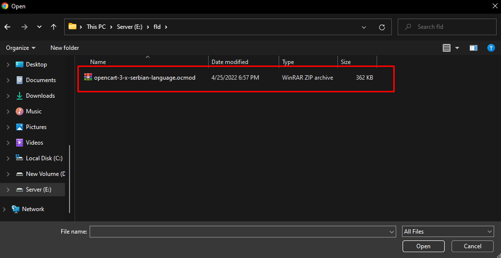This screenshot has height=258, width=501.
Task: Focus the Search fld box
Action: click(447, 27)
